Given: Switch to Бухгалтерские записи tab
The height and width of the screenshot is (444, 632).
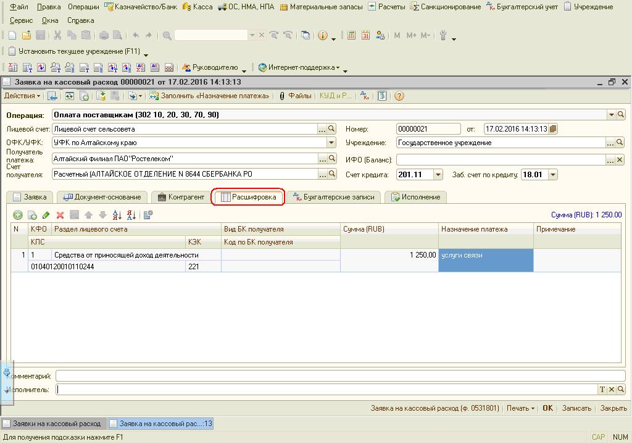Looking at the screenshot, I should (334, 197).
